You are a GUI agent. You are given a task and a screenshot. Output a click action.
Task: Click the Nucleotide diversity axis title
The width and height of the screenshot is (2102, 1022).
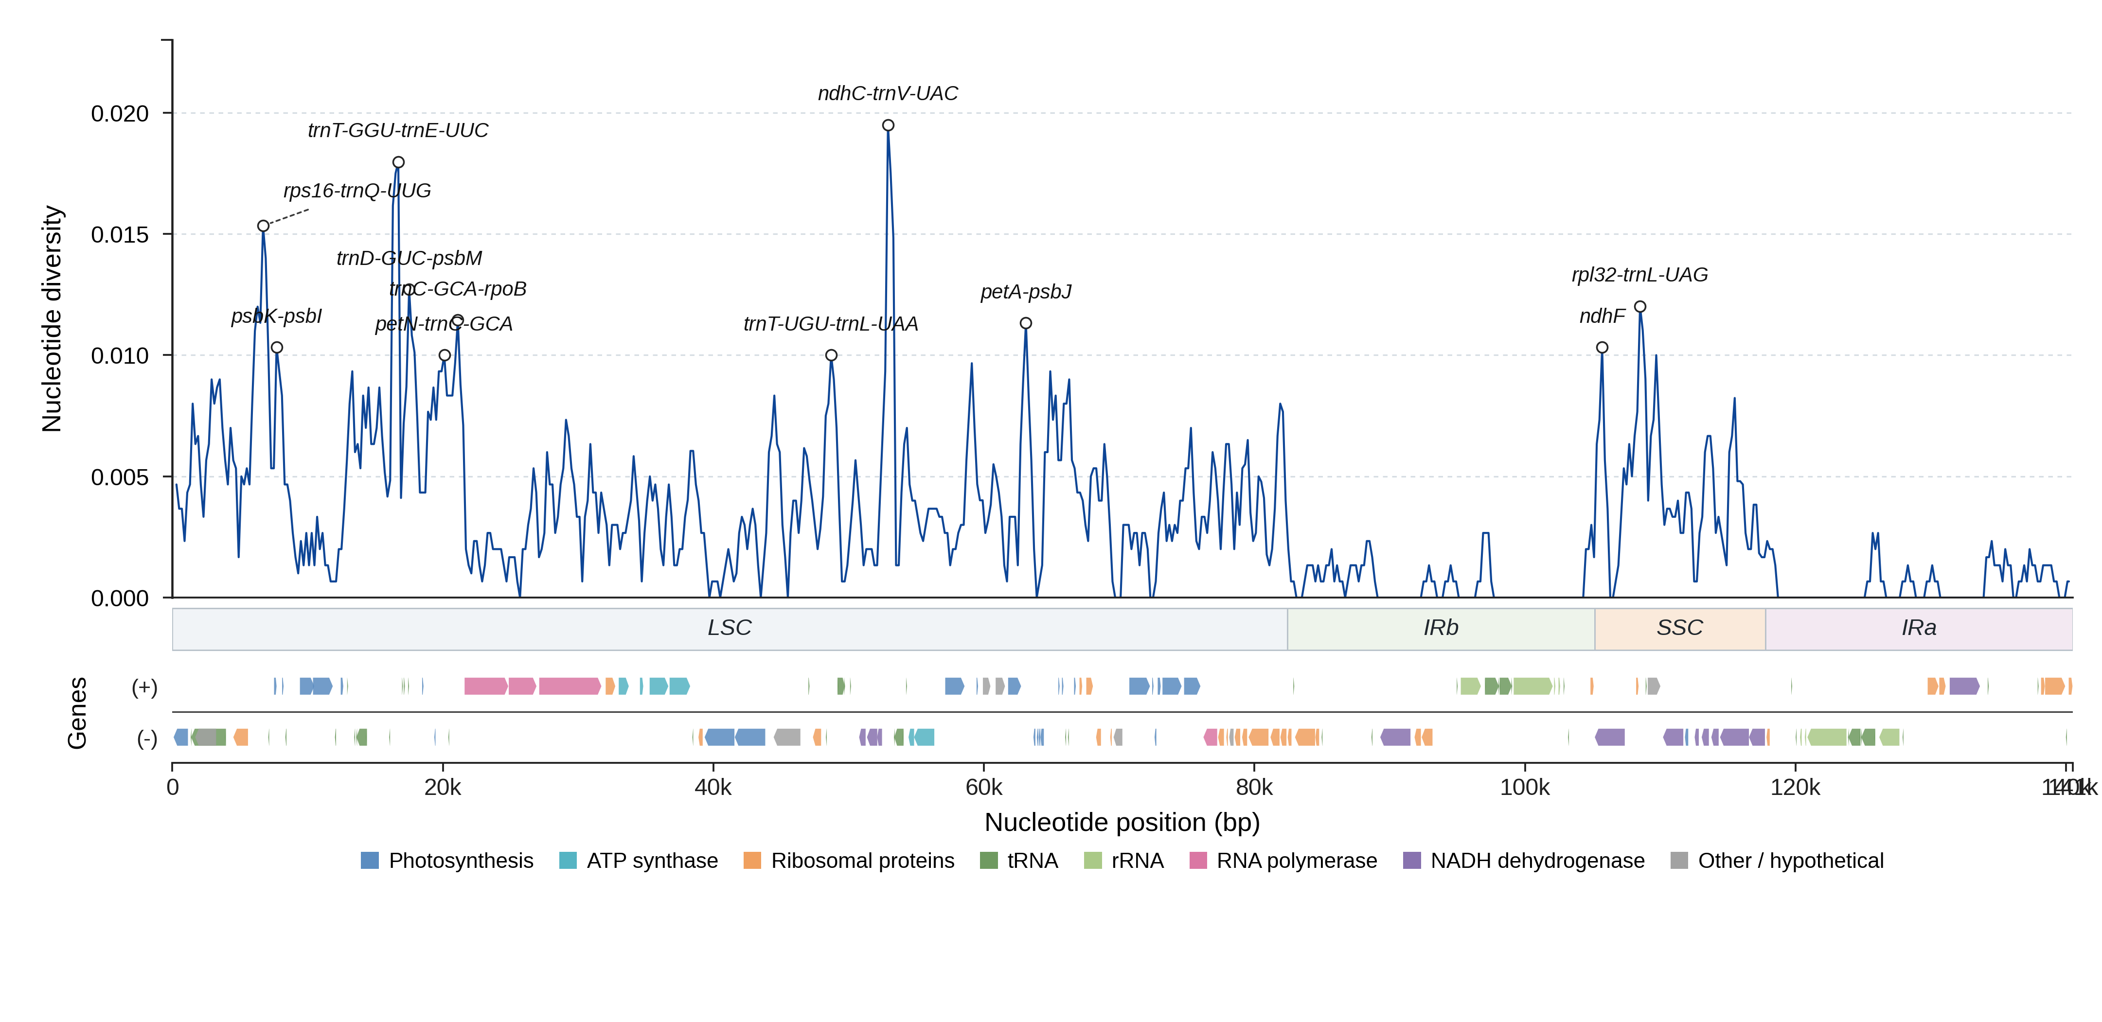tap(52, 319)
